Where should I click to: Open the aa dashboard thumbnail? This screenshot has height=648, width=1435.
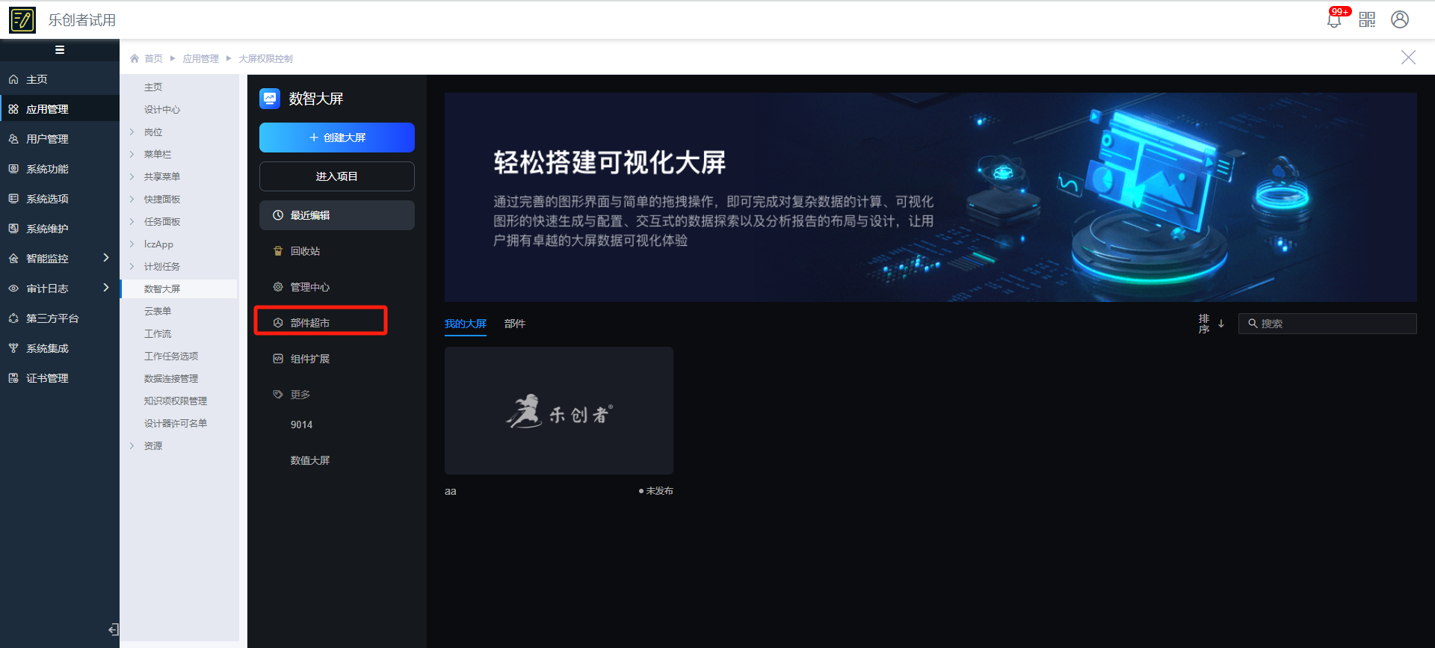pos(558,410)
